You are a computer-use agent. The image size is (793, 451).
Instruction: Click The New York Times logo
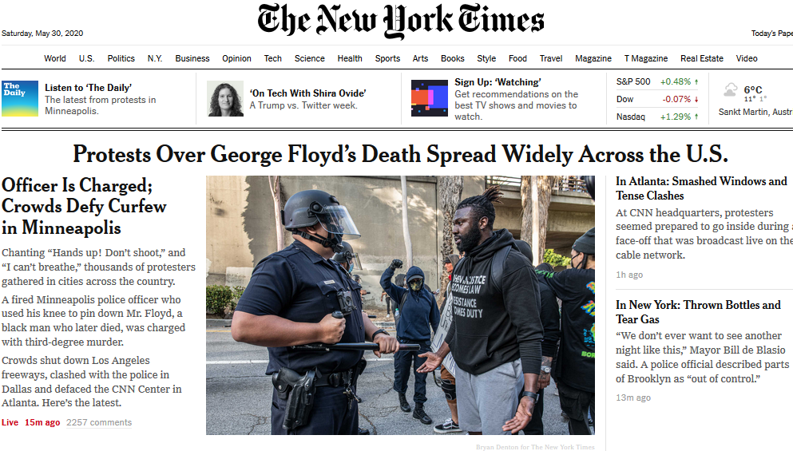coord(401,21)
